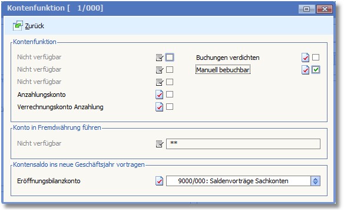
Task: Click the document icon next to Eröffnungsbilanzkonto
Action: (x=160, y=181)
